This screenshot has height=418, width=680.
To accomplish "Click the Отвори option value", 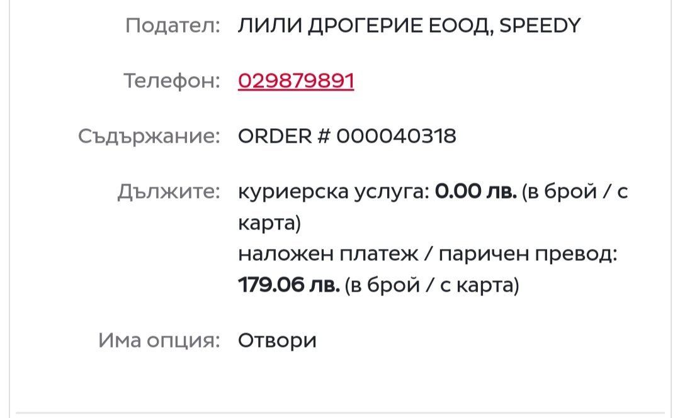I will coord(277,341).
